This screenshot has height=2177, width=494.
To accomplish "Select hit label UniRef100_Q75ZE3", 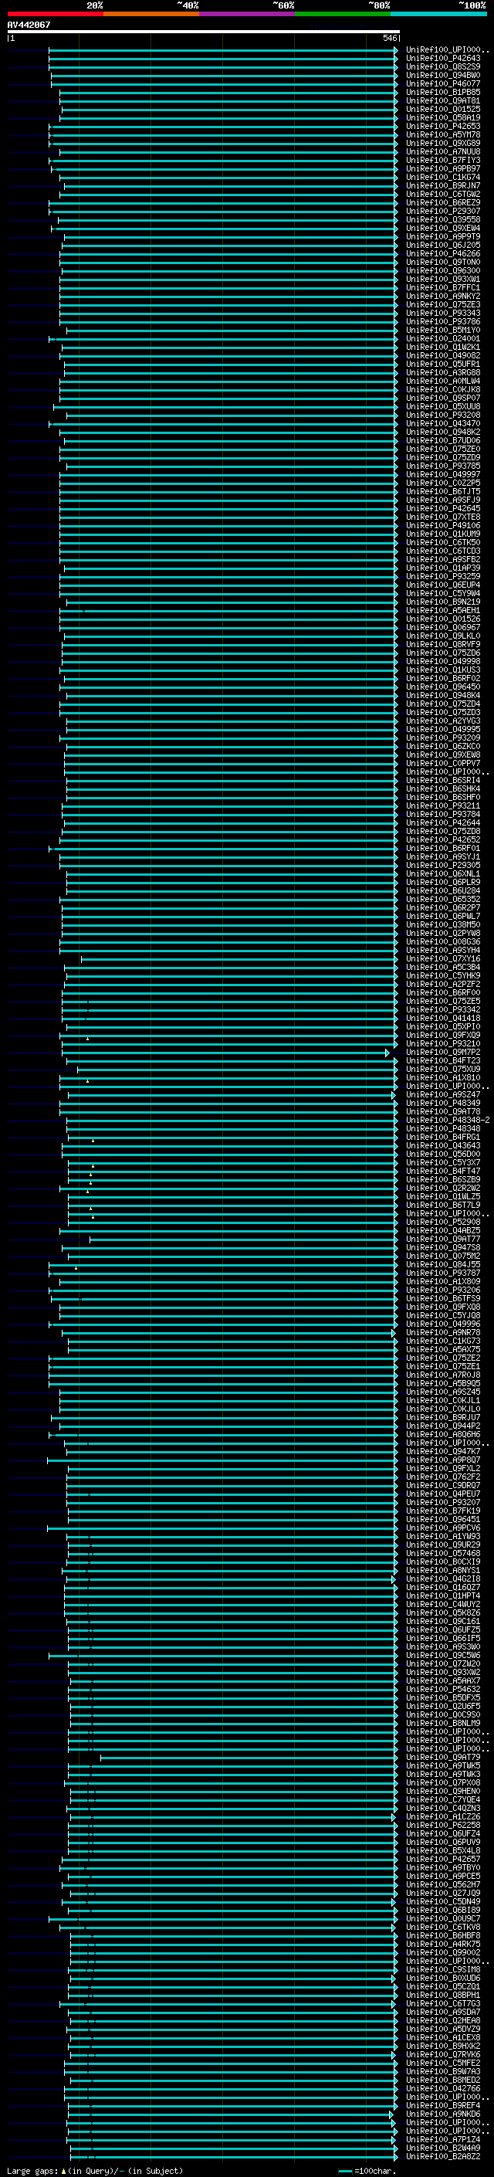I will pos(443,304).
